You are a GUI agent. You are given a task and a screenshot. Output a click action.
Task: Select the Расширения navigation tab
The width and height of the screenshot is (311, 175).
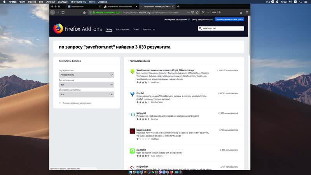[x=122, y=30]
